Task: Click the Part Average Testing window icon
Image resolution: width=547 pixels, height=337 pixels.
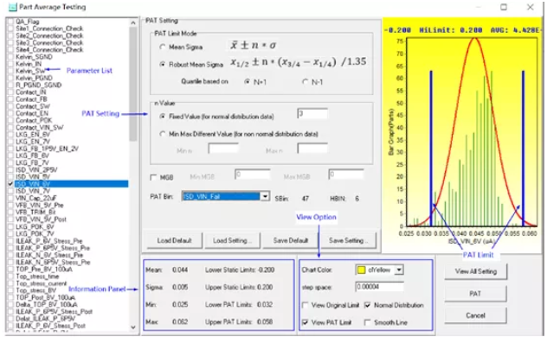Action: tap(12, 7)
